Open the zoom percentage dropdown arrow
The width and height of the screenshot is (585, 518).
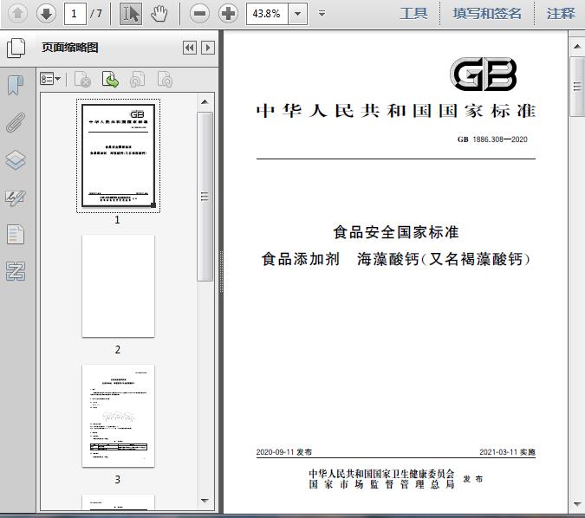pos(298,14)
